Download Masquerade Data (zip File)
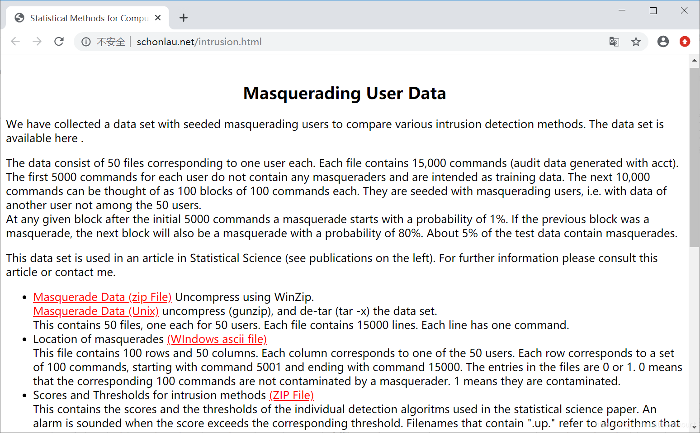Screen dimensions: 700x433 [102, 297]
